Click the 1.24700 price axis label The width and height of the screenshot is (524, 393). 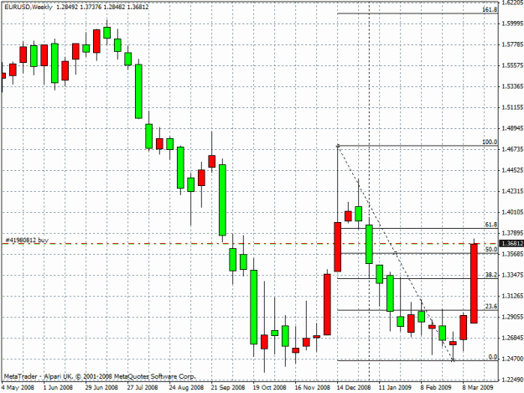point(512,359)
